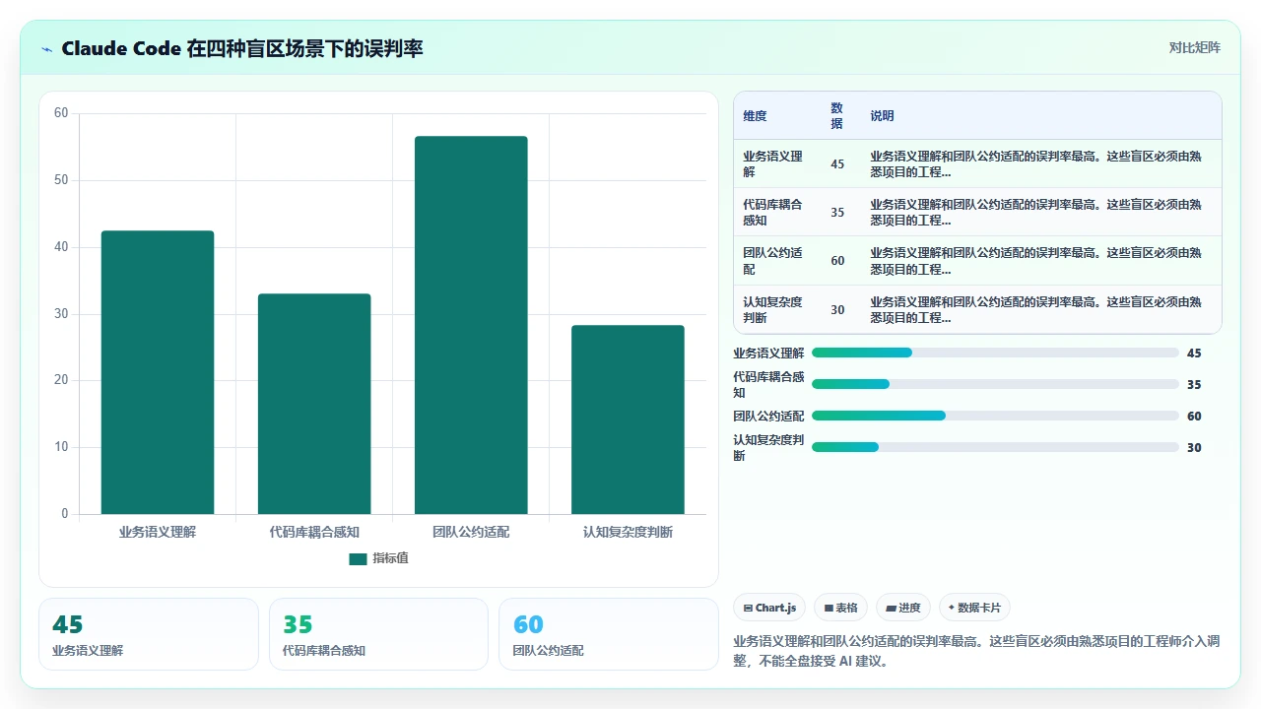Viewport: 1261px width, 709px height.
Task: Click the value 60 next to the progress bar
Action: click(1194, 416)
